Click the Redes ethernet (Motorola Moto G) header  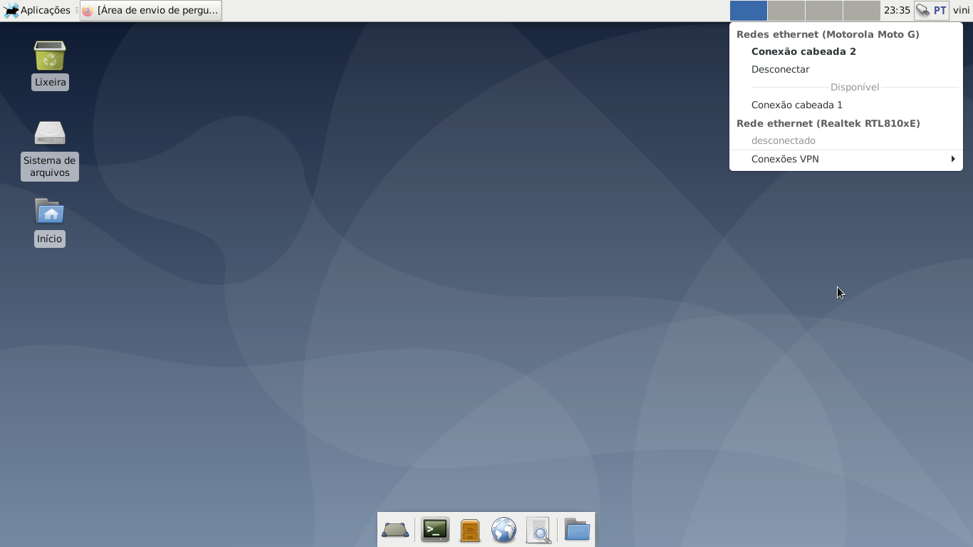[x=828, y=34]
